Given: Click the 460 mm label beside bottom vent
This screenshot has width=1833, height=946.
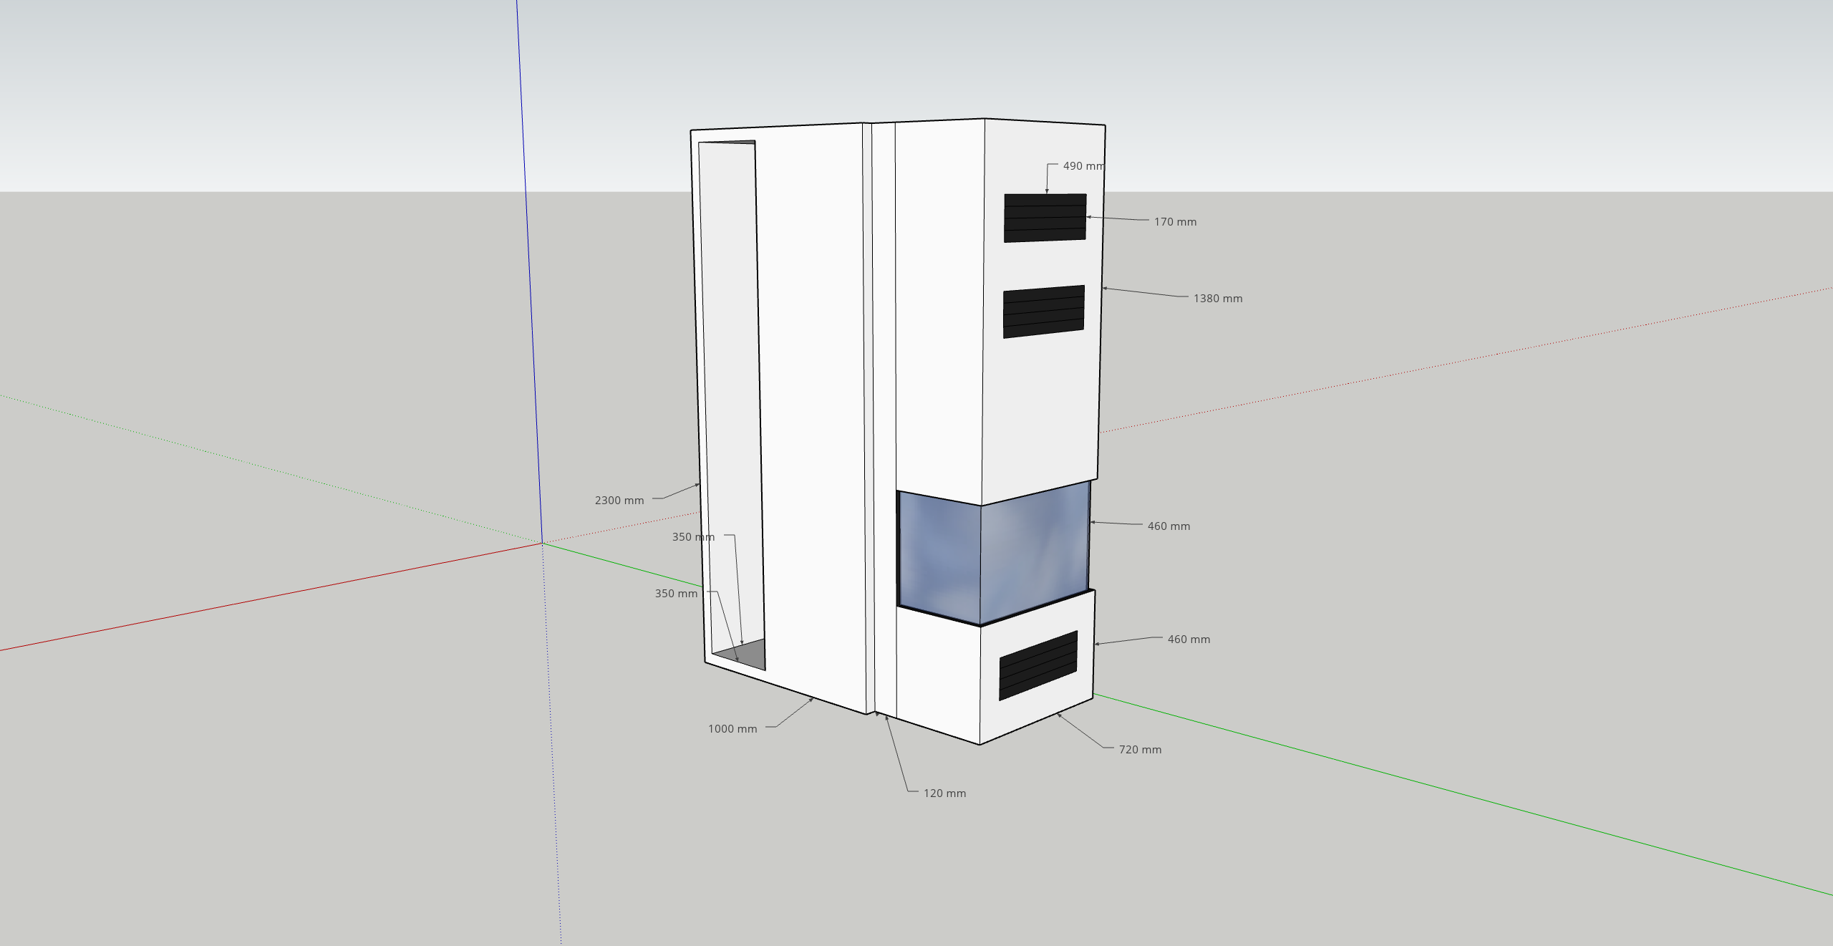Looking at the screenshot, I should coord(1189,639).
